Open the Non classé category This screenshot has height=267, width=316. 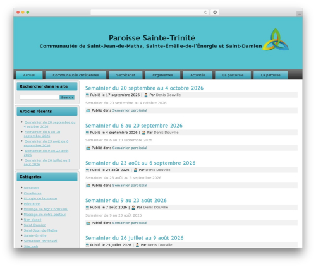32,220
